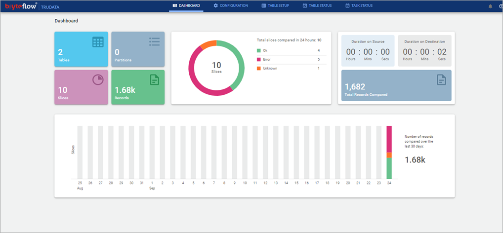Click the document icon on Records card
Viewport: 503px width, 233px height.
click(155, 80)
